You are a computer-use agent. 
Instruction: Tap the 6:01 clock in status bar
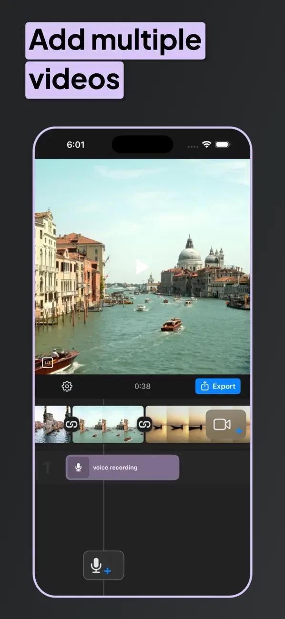point(75,145)
